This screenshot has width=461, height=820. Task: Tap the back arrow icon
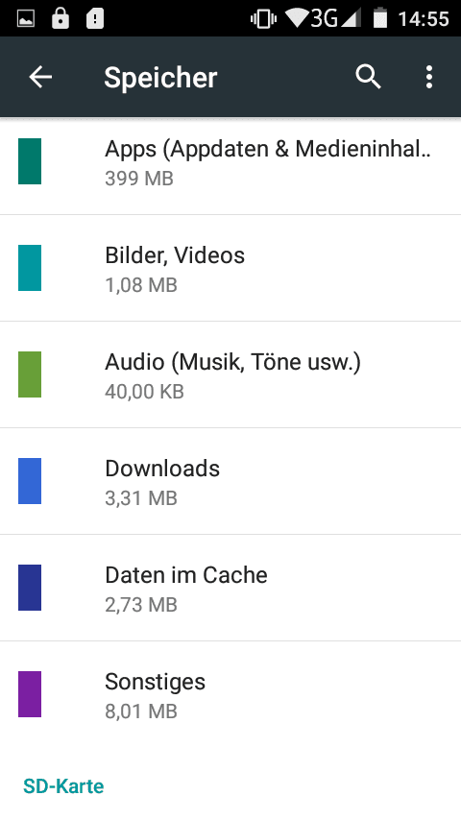tap(40, 77)
